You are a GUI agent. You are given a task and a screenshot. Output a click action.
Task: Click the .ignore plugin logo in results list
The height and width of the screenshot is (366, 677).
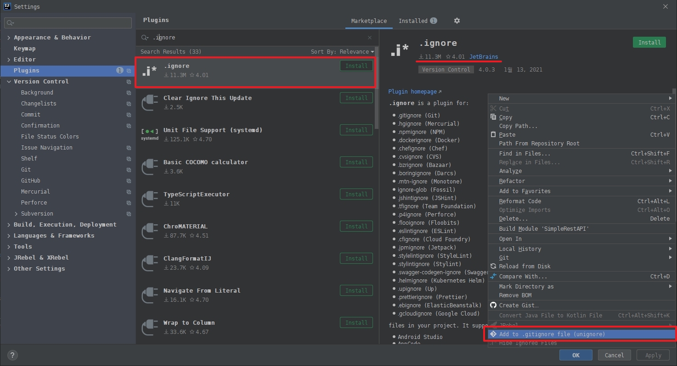click(149, 70)
